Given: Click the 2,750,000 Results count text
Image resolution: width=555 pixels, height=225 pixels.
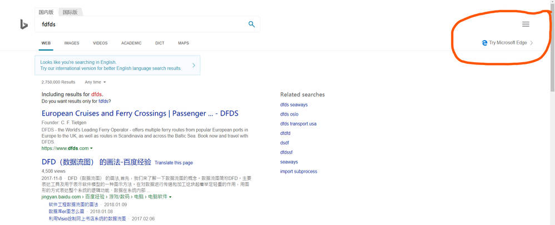Looking at the screenshot, I should pos(58,82).
